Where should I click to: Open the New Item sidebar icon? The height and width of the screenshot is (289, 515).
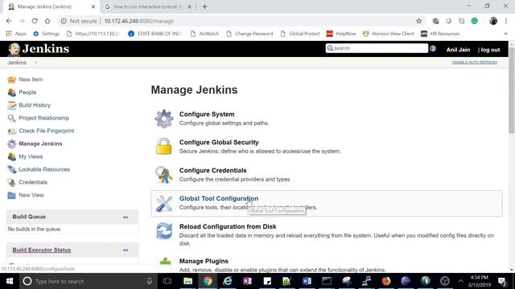12,79
